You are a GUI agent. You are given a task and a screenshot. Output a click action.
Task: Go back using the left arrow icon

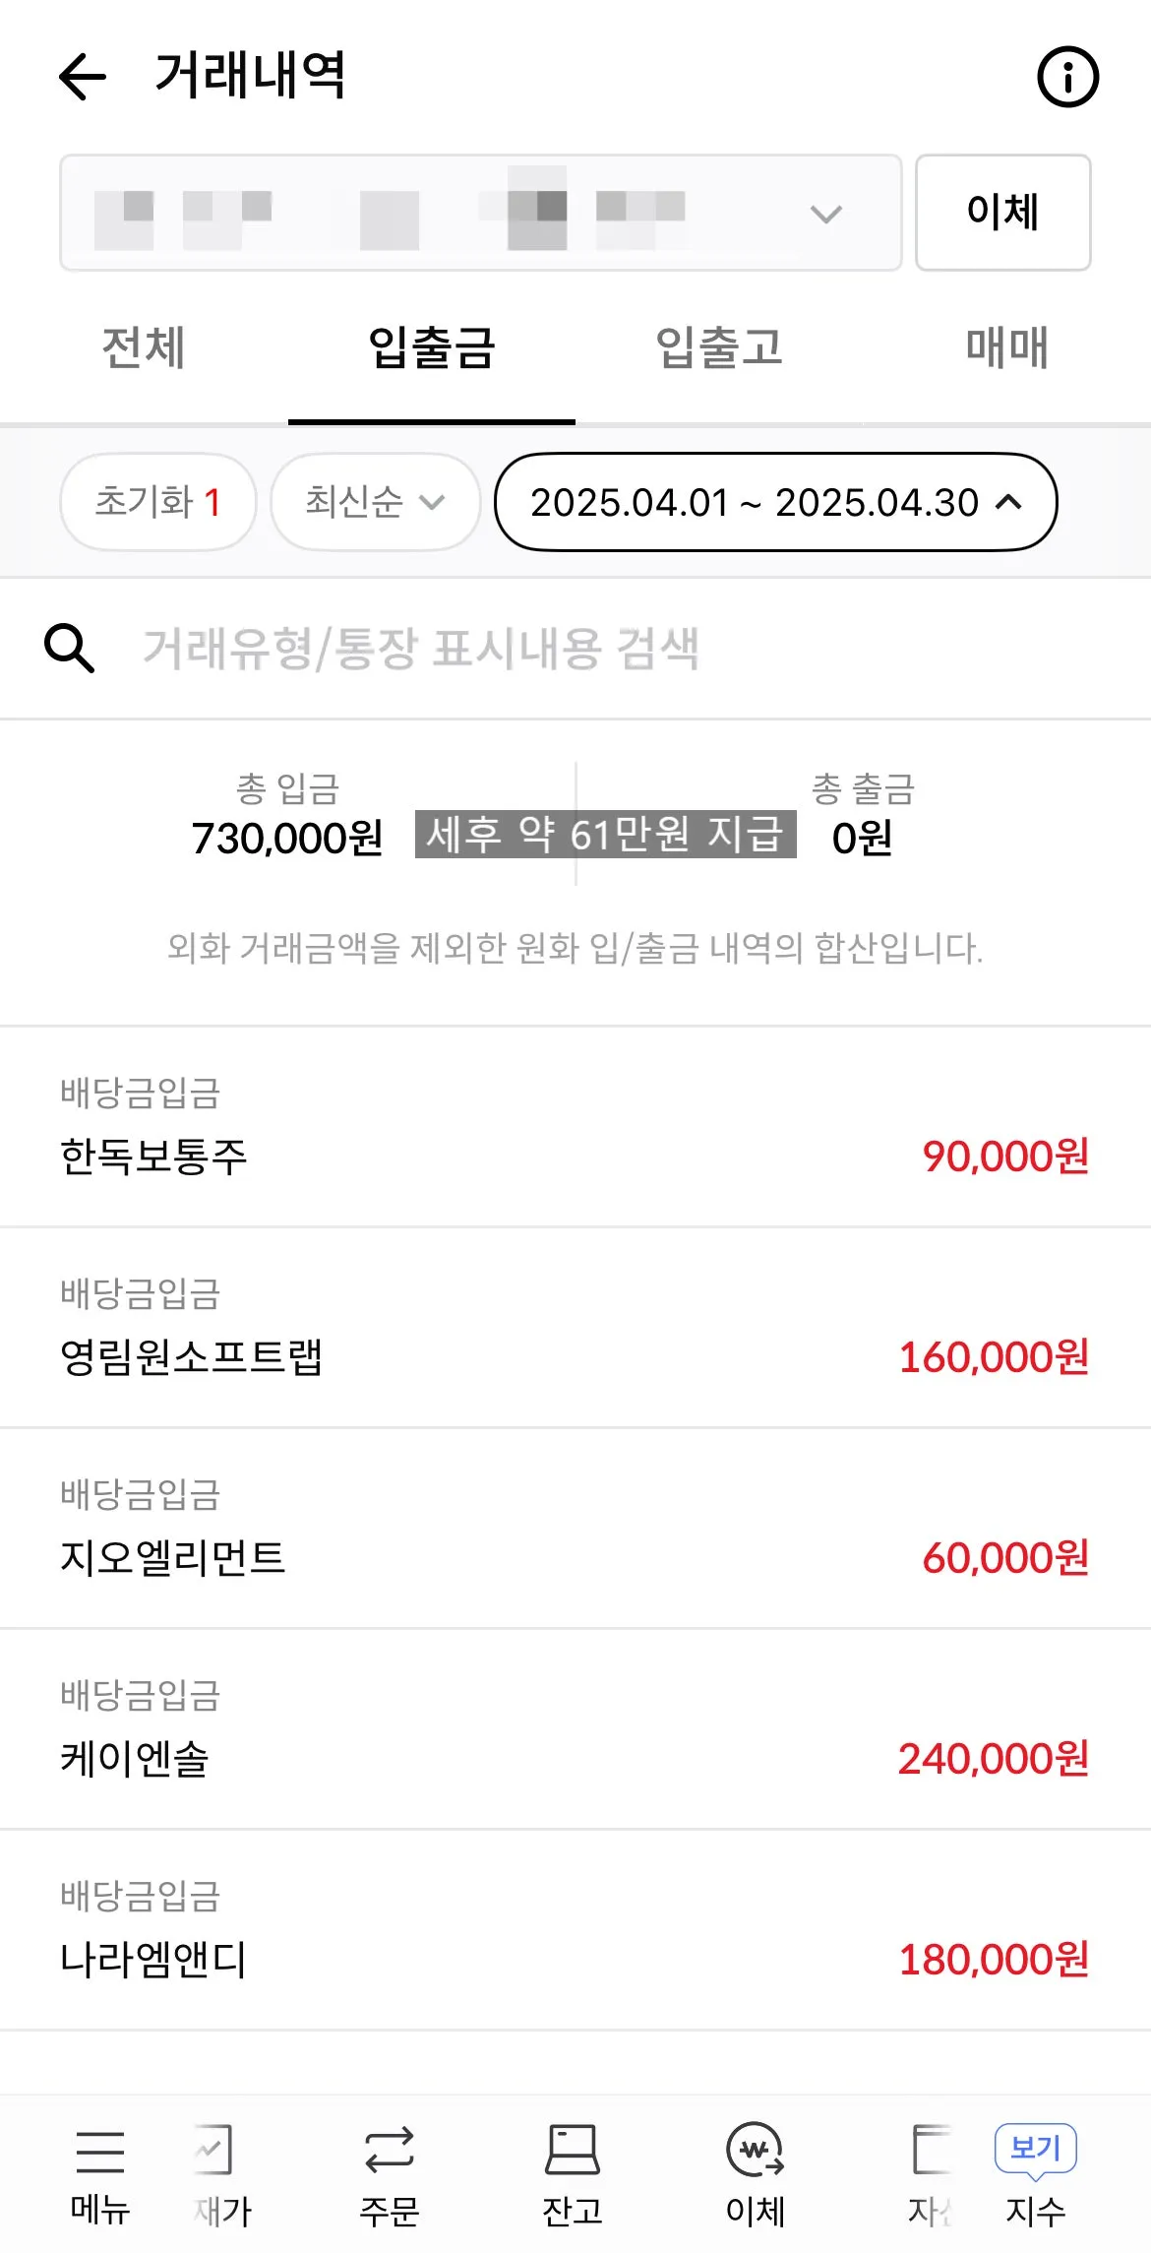(x=83, y=77)
